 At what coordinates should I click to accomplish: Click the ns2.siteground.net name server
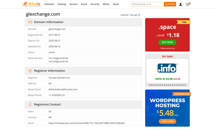[58, 61]
